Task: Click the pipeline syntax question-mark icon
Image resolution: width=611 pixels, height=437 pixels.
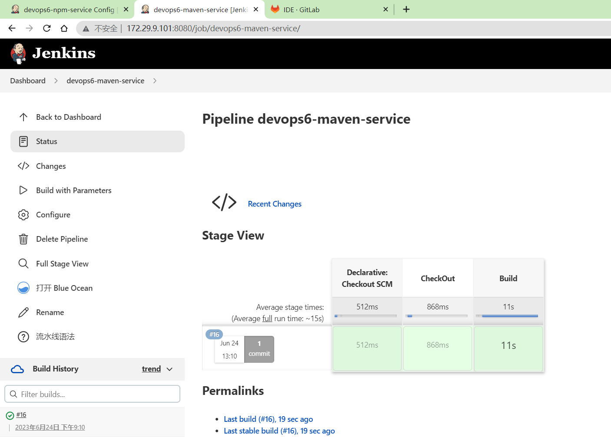Action: [x=23, y=337]
